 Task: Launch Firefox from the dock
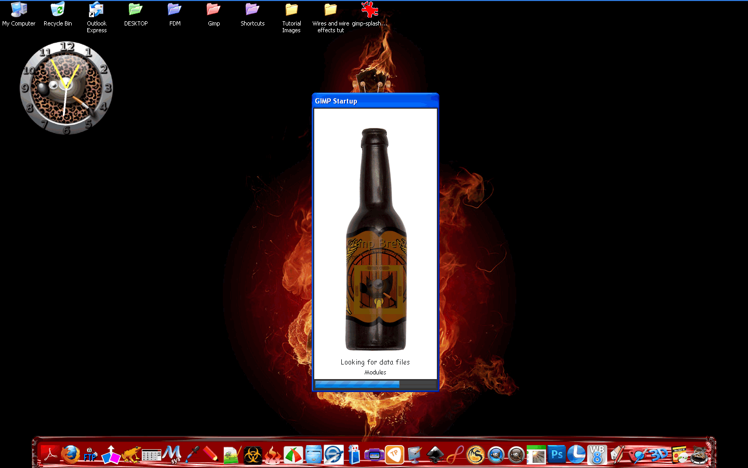coord(71,454)
